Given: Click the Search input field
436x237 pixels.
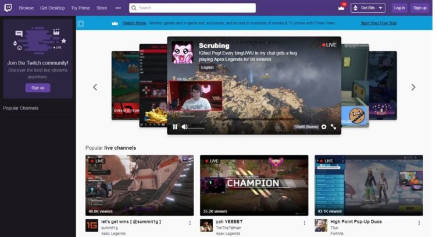Looking at the screenshot, I should (192, 8).
